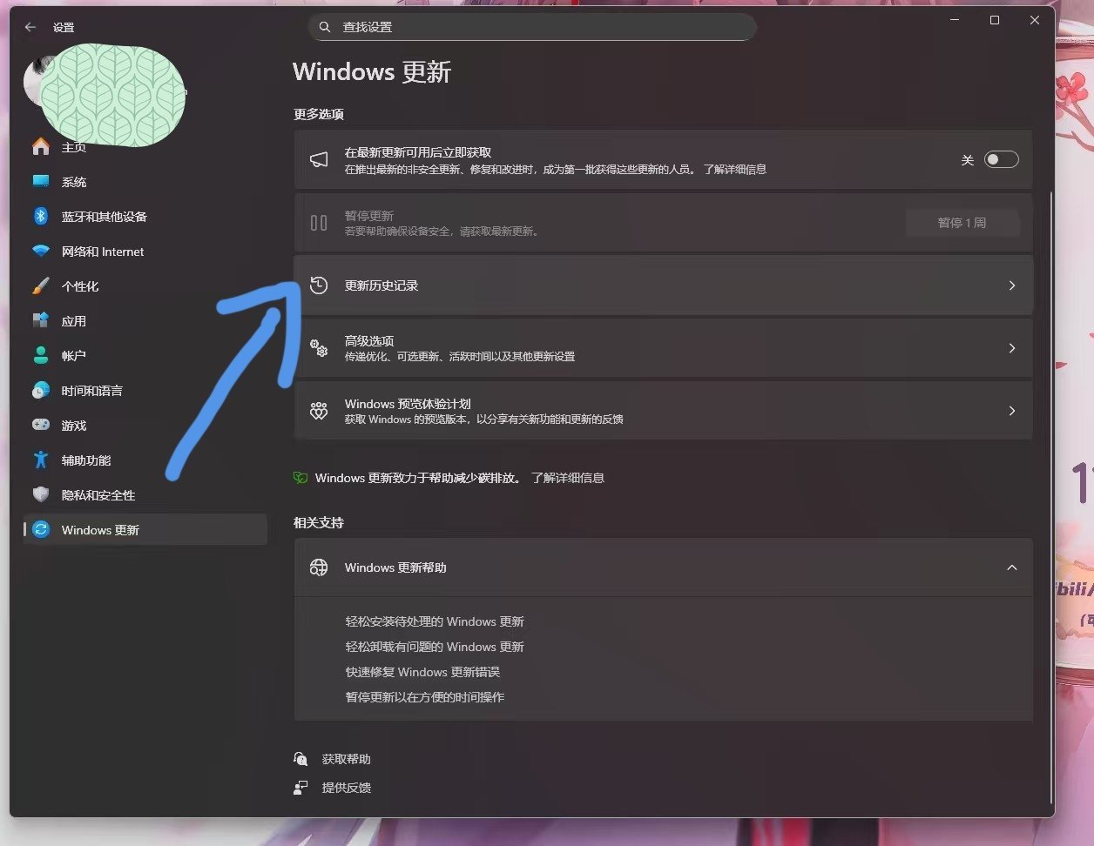Image resolution: width=1094 pixels, height=846 pixels.
Task: Click the 获取帮助 help icon
Action: pos(301,759)
